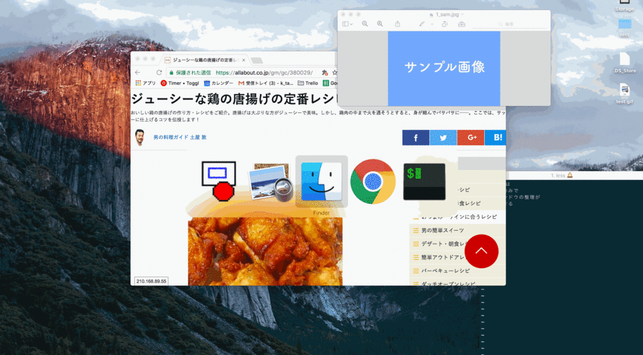The width and height of the screenshot is (643, 355).
Task: Share the article on Google+
Action: [x=471, y=137]
